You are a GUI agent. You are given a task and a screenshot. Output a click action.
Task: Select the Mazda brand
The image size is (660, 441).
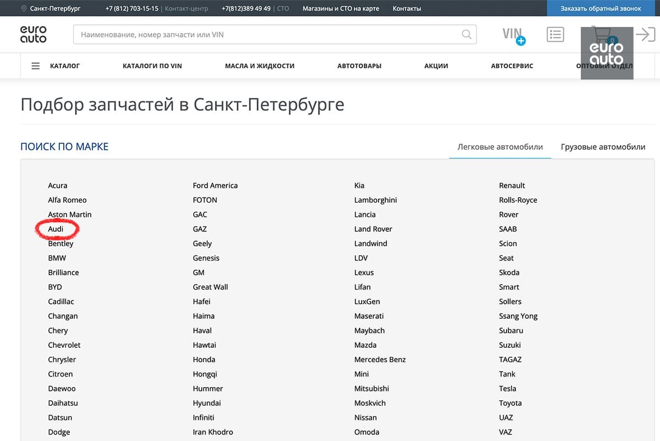[366, 345]
